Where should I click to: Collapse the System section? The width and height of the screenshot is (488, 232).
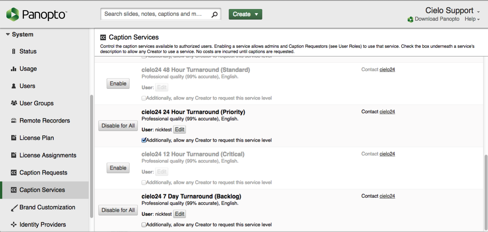[20, 35]
